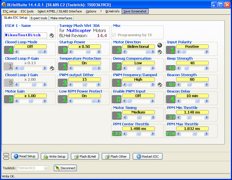Toggle the Programming by TX checkbox
This screenshot has width=232, height=180.
pyautogui.click(x=114, y=35)
